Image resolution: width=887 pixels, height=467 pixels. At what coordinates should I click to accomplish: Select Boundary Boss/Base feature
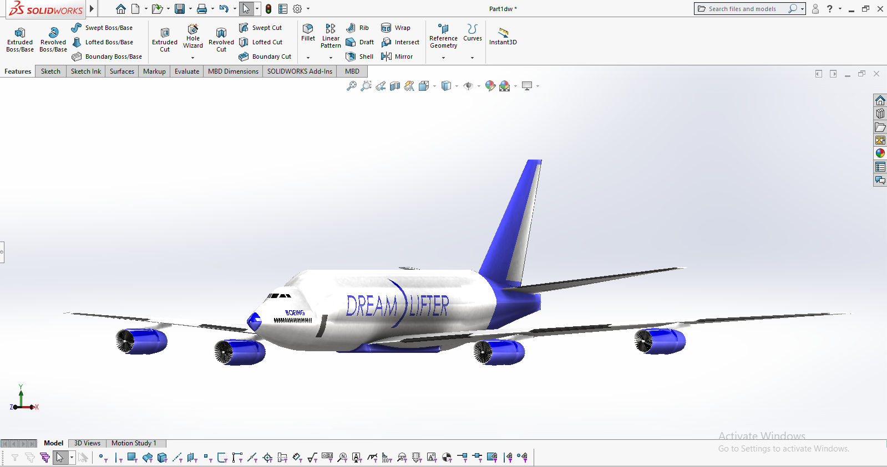107,57
